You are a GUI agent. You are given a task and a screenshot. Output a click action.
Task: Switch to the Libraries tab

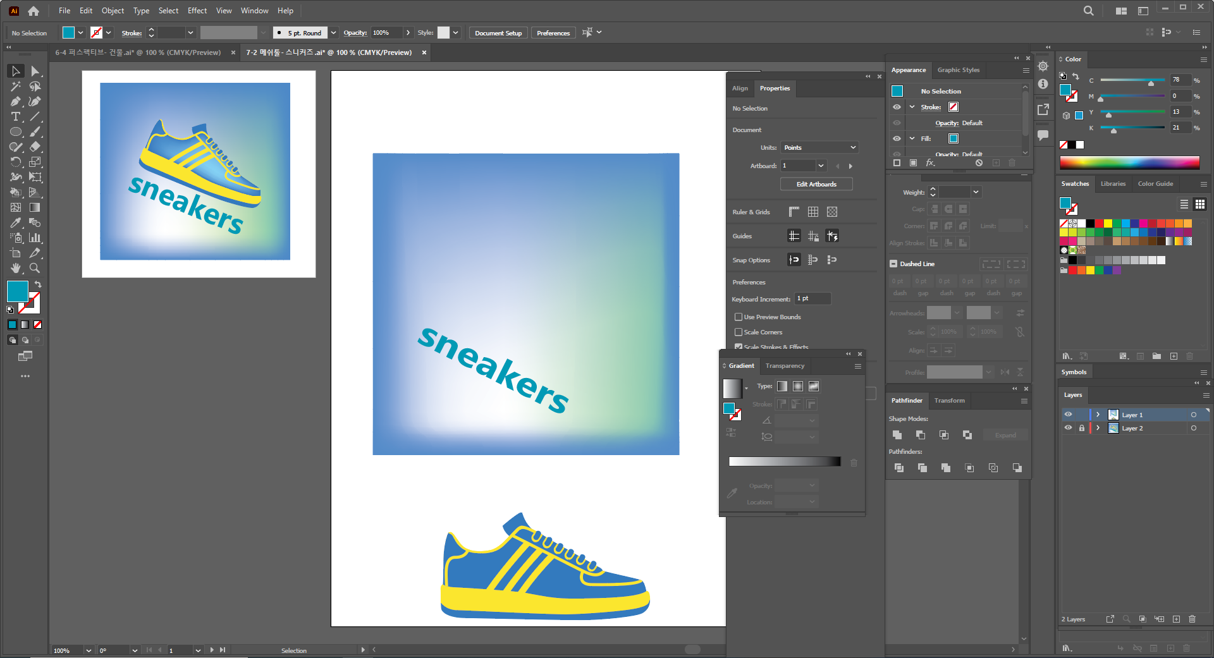pyautogui.click(x=1113, y=184)
